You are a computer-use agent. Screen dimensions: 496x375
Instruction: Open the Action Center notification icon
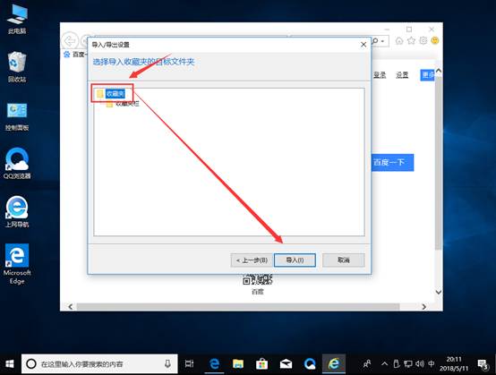pos(483,364)
